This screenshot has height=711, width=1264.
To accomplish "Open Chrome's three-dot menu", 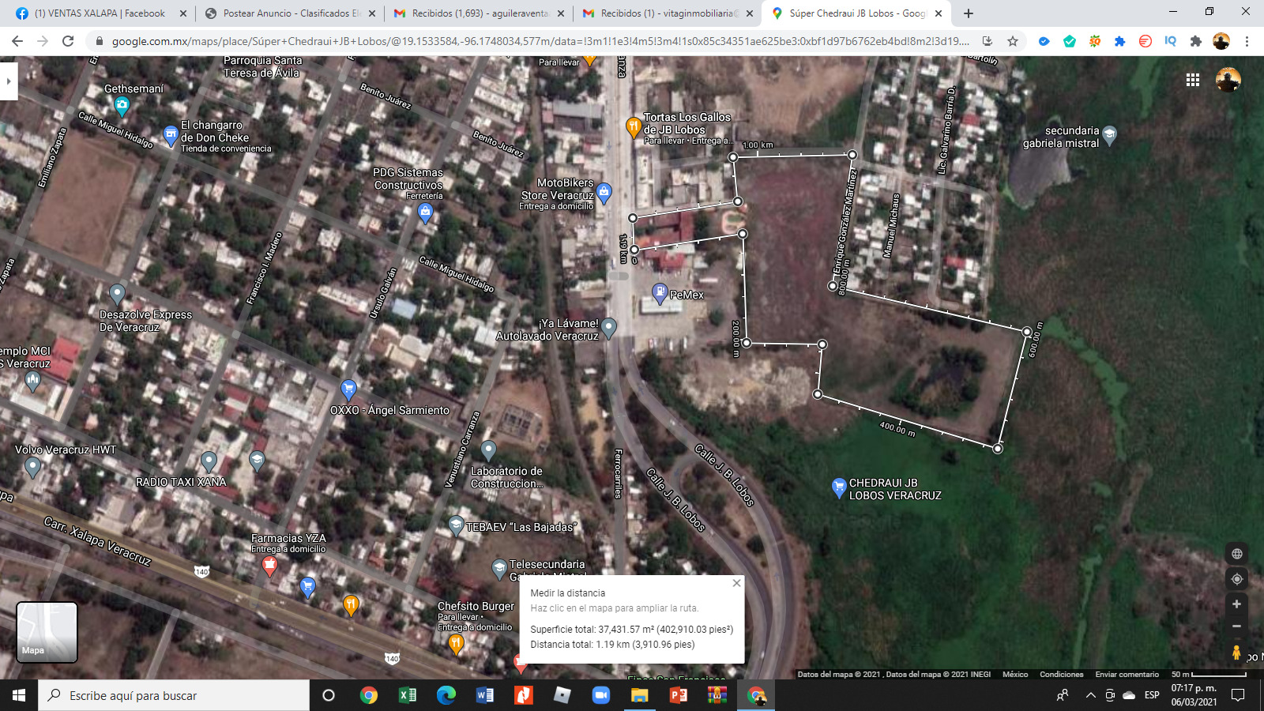I will click(x=1247, y=41).
